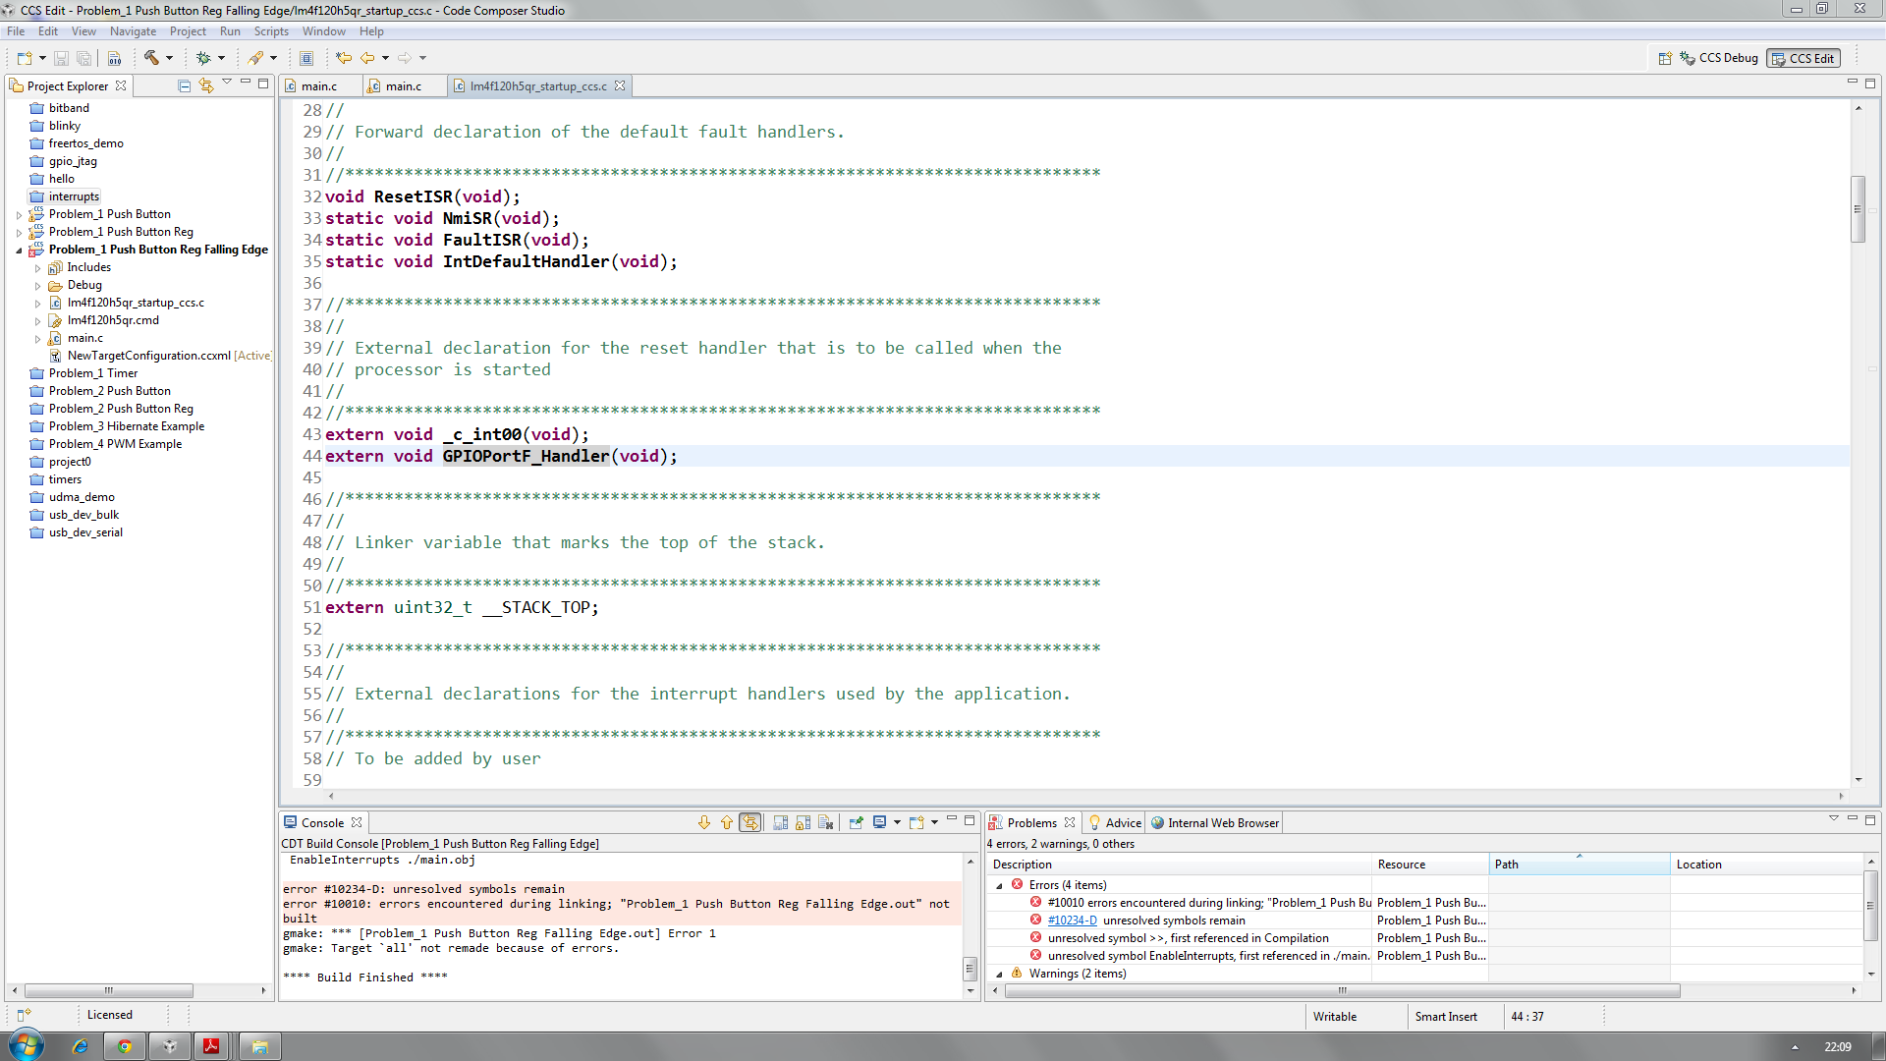Click the search flashlight toolbar icon
Screen dimensions: 1886x1061
(255, 58)
